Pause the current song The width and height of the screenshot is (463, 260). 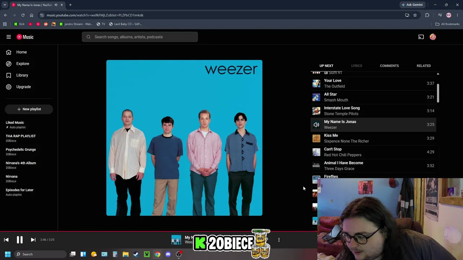tap(20, 240)
